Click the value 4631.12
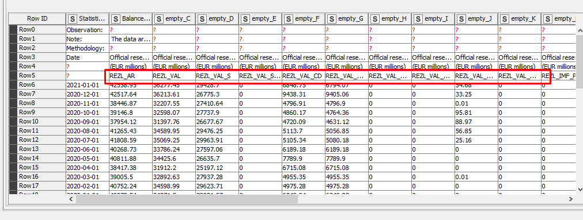Image resolution: width=583 pixels, height=220 pixels. click(x=346, y=122)
